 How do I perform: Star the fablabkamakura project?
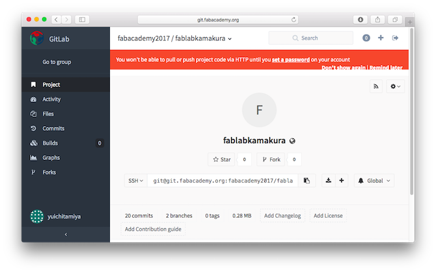222,159
